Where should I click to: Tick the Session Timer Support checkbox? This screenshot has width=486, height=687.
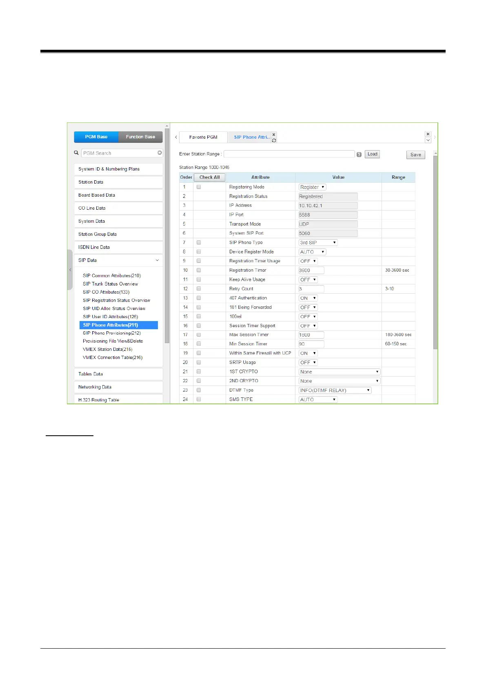point(199,326)
